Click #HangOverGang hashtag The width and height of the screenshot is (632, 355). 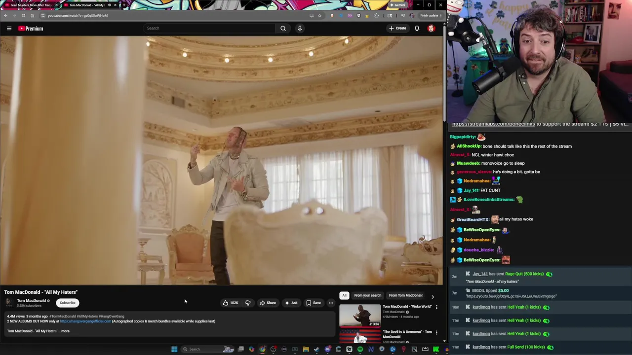click(112, 316)
